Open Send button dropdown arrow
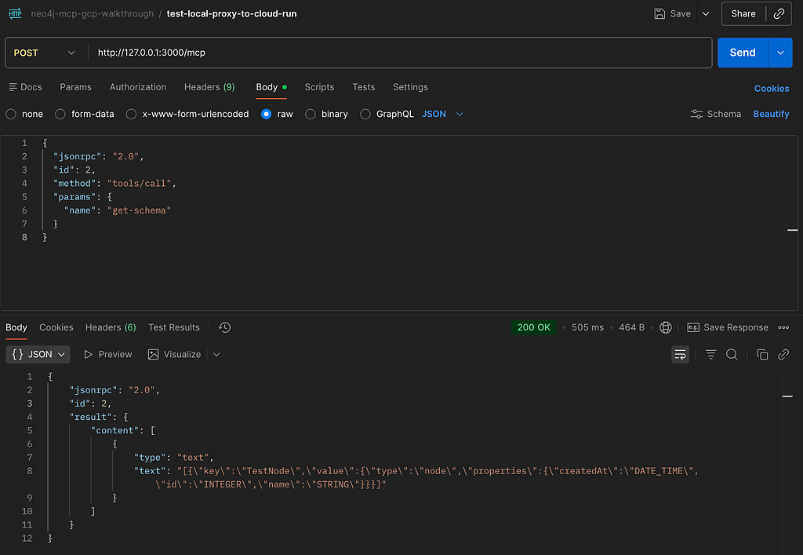Image resolution: width=803 pixels, height=555 pixels. coord(780,53)
